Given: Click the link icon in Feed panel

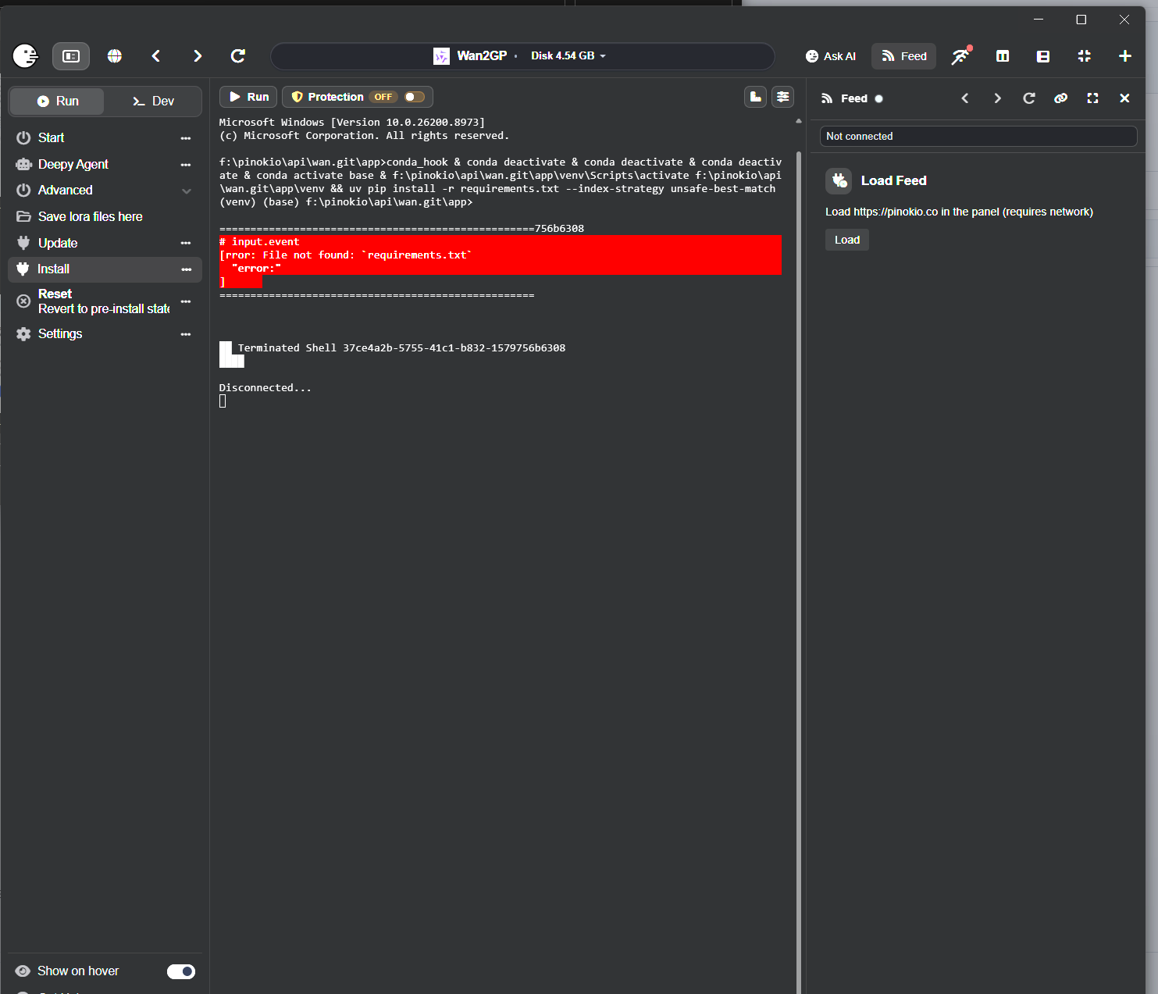Looking at the screenshot, I should tap(1060, 98).
